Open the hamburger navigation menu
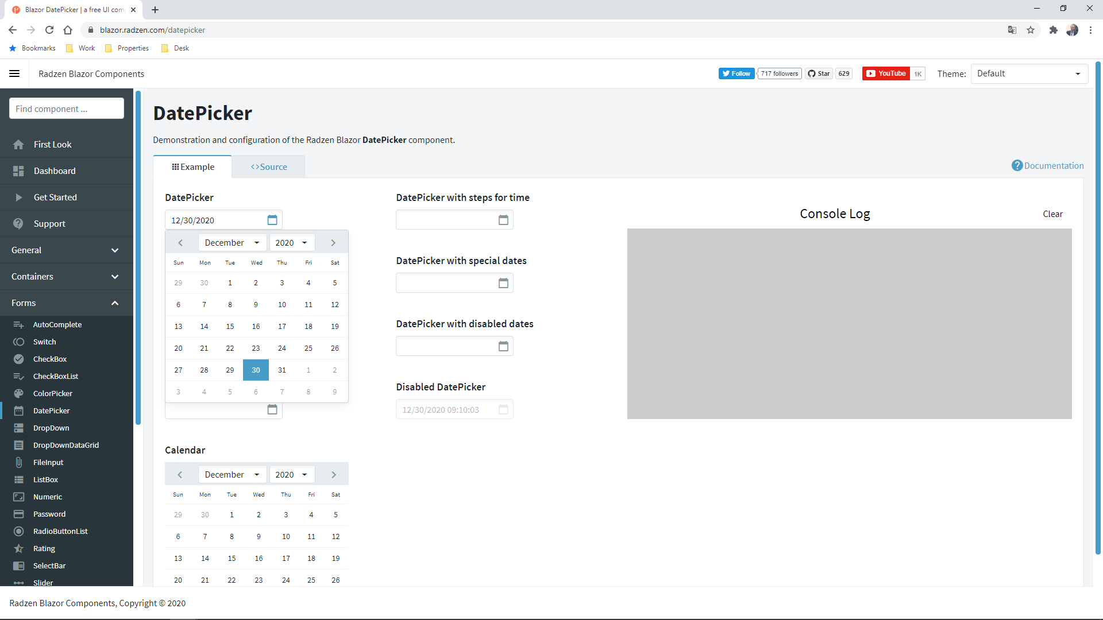 pyautogui.click(x=14, y=73)
